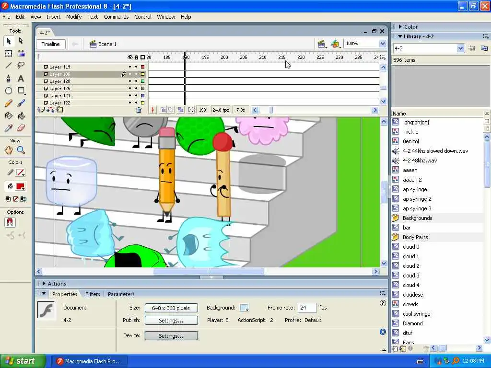The image size is (491, 368).
Task: Toggle visibility dot for Layer 119
Action: 130,67
